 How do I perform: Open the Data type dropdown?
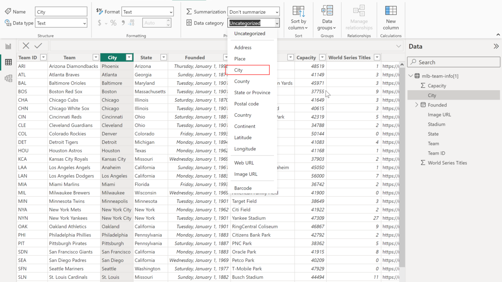click(x=61, y=23)
